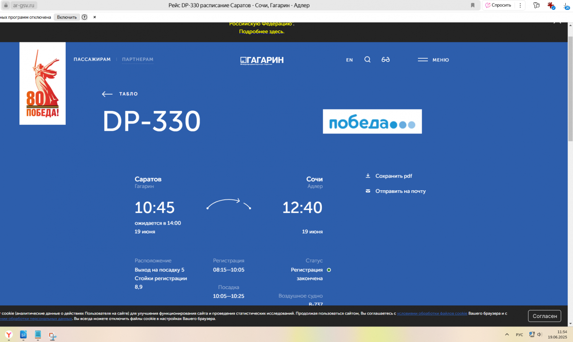573x342 pixels.
Task: Enable the visually impaired glasses icon
Action: click(x=385, y=59)
